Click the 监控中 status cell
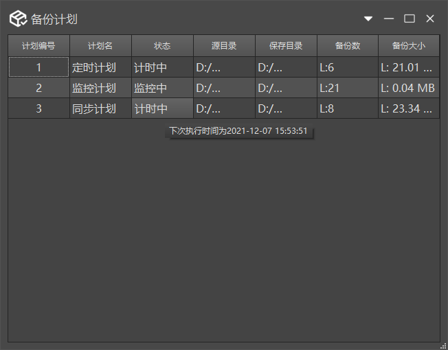448x350 pixels. click(x=162, y=88)
